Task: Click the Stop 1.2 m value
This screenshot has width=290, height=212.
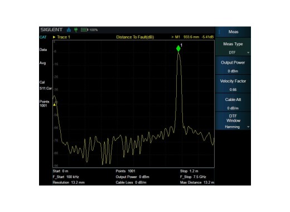Action: [189, 171]
